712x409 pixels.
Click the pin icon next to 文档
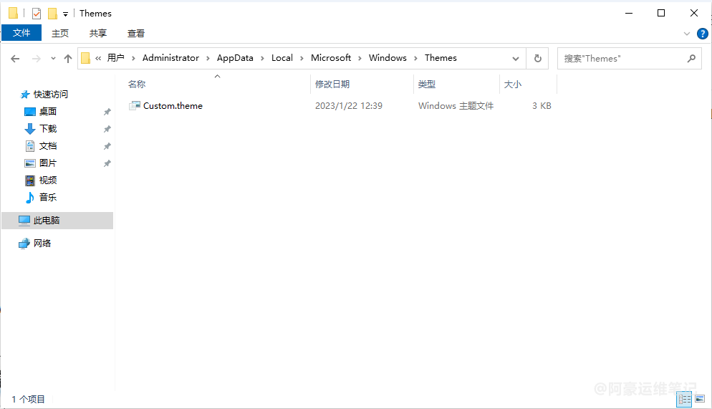coord(107,146)
